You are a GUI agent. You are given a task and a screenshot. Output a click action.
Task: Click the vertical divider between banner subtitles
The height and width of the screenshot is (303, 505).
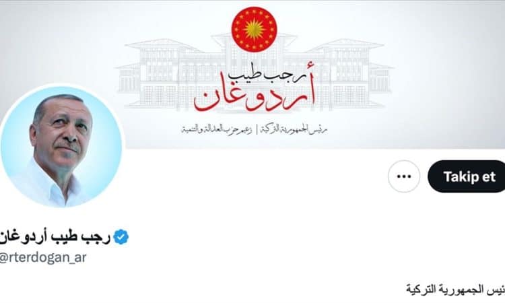257,130
